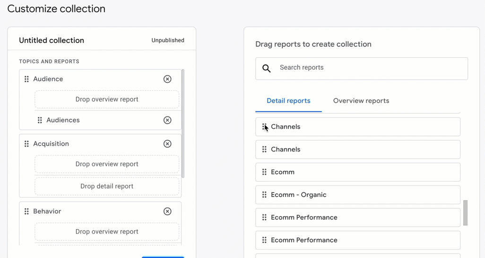Remove the Acquisition topic

pyautogui.click(x=167, y=144)
